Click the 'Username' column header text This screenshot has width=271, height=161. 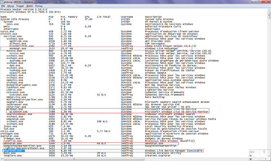(x=127, y=17)
